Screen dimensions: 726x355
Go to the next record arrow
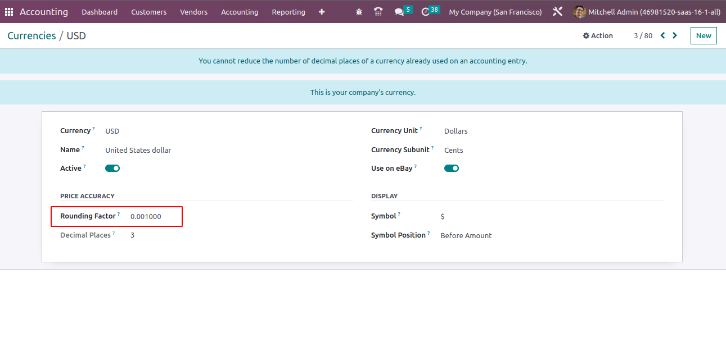tap(675, 35)
